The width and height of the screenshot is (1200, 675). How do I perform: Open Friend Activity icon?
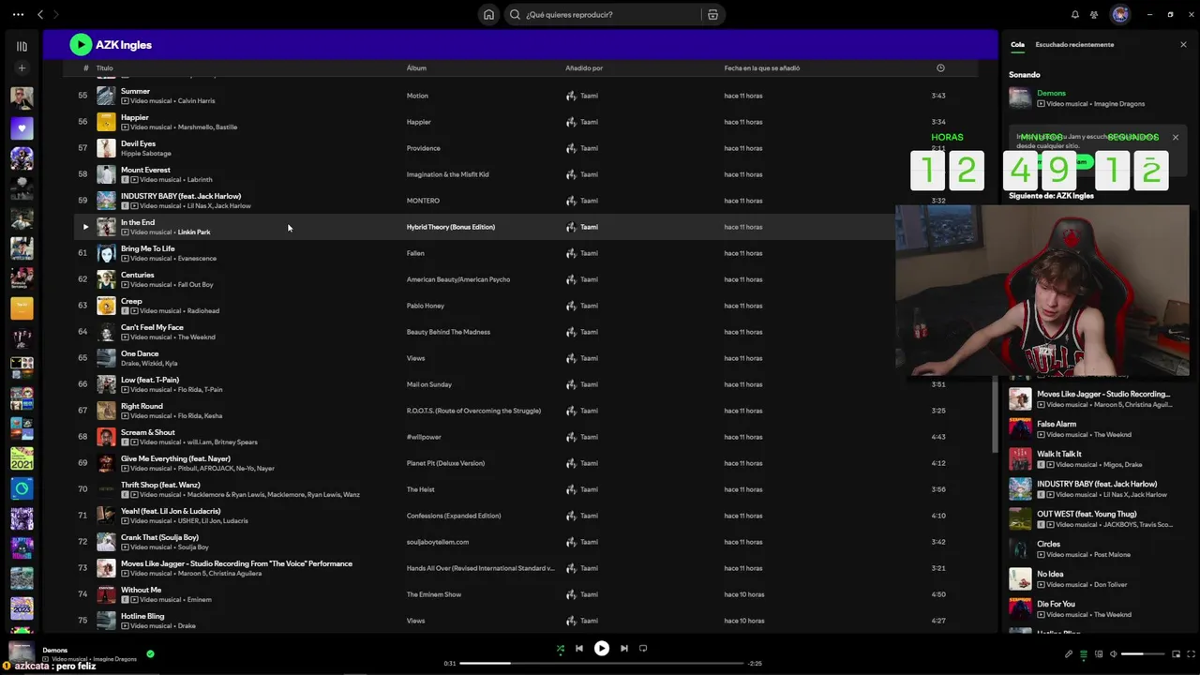(1094, 14)
